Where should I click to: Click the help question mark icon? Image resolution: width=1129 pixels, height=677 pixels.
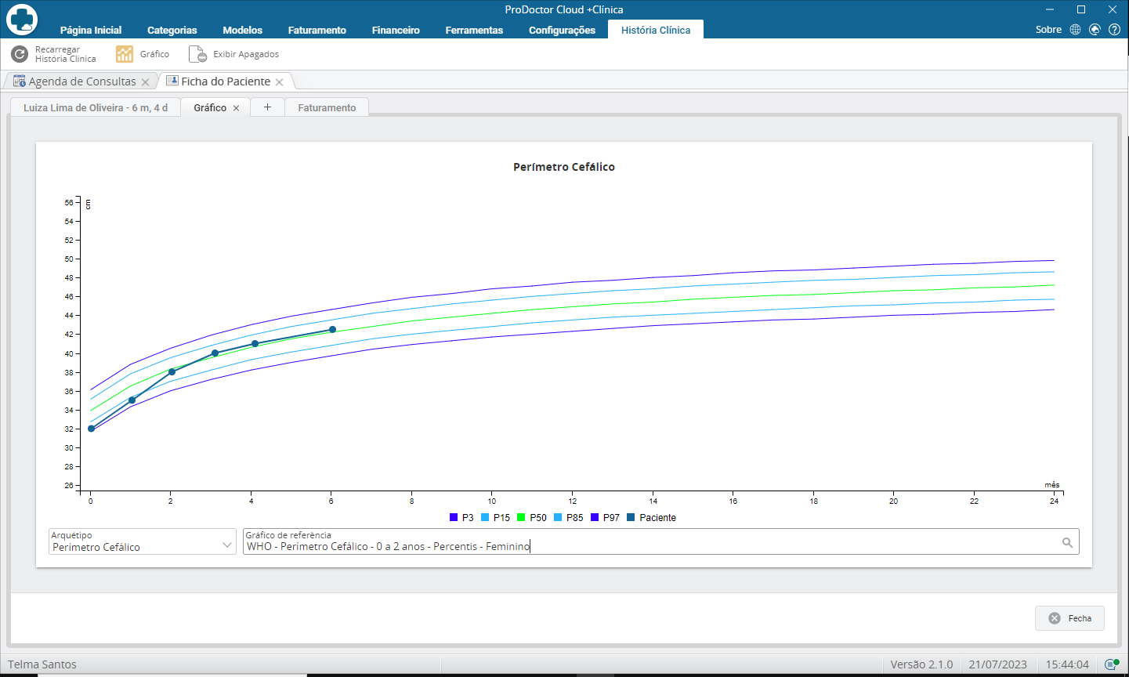pos(1114,30)
